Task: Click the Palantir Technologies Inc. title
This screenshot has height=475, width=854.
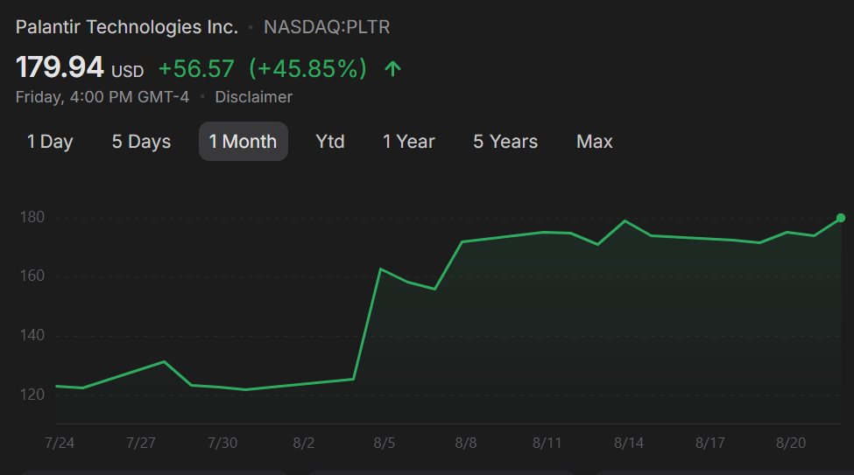Action: tap(127, 27)
